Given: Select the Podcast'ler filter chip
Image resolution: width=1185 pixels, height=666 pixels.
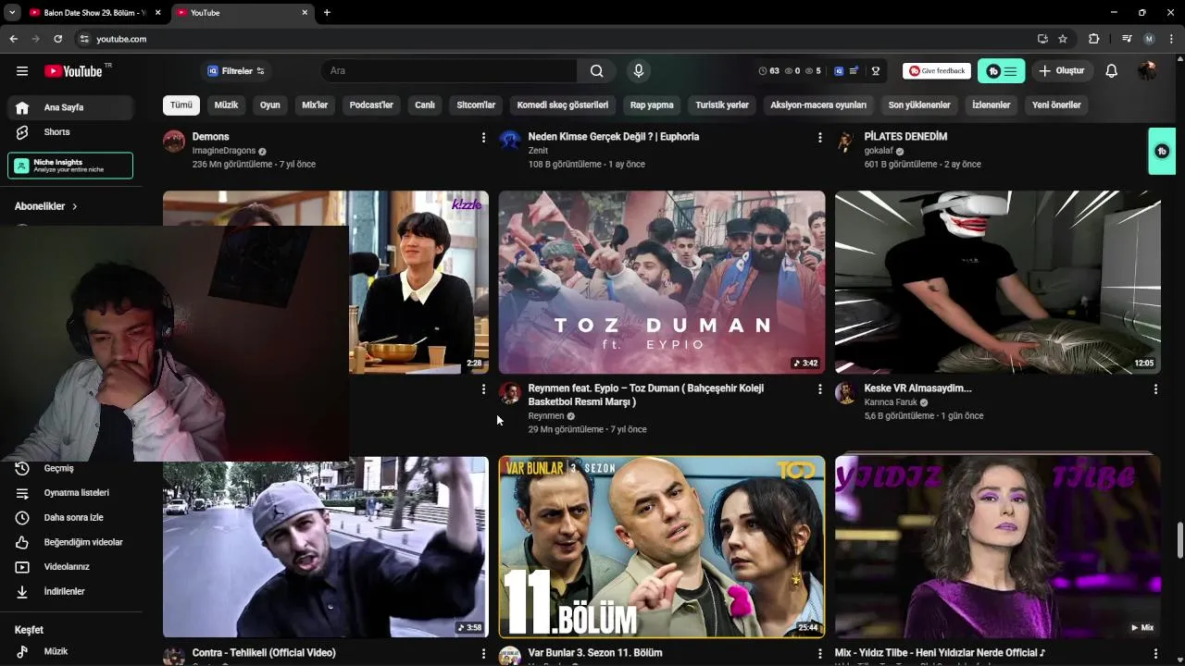Looking at the screenshot, I should coord(371,105).
